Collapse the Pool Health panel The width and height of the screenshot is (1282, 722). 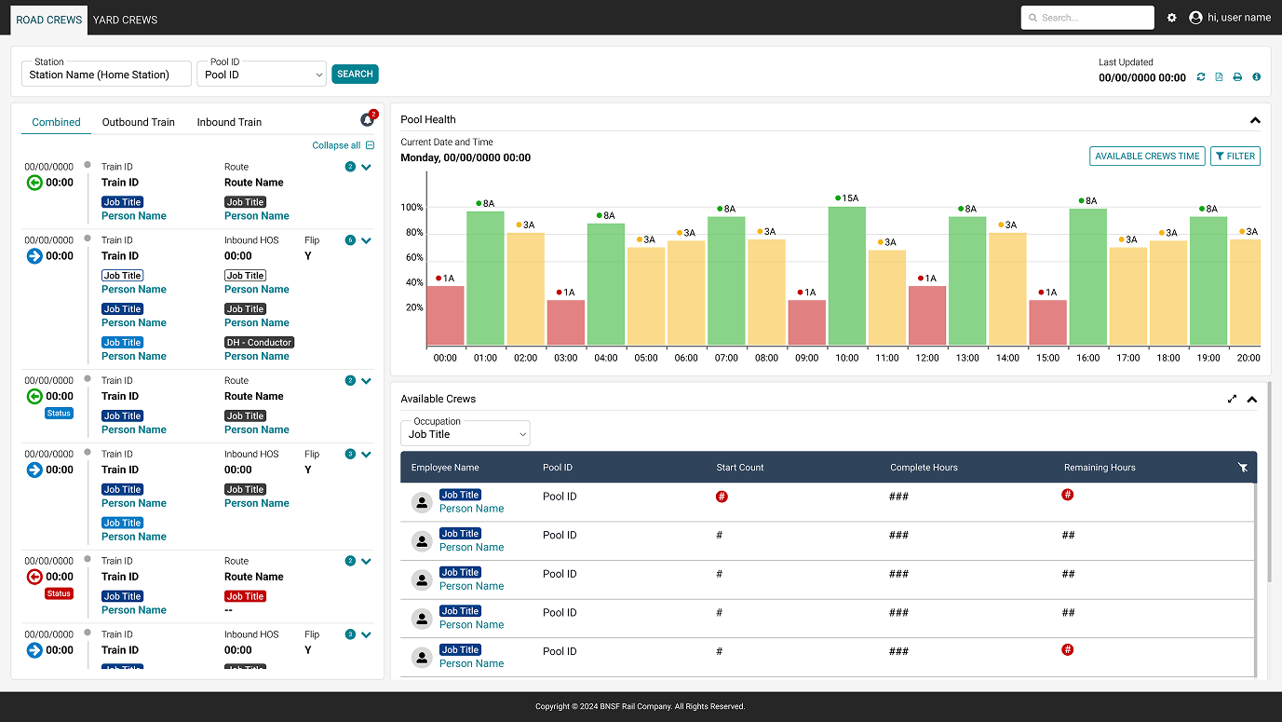[x=1254, y=120]
